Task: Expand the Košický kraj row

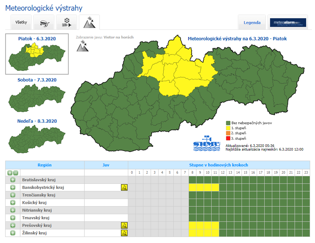Action: pos(13,203)
